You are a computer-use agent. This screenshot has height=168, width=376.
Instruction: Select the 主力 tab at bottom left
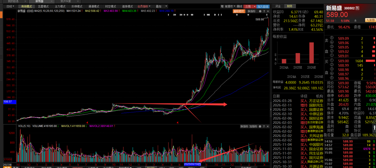pyautogui.click(x=16, y=167)
